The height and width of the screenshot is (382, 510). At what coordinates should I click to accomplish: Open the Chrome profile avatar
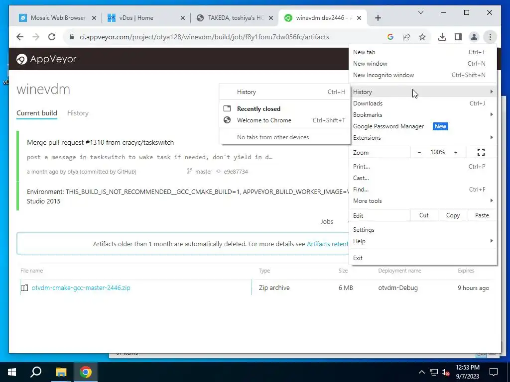(x=474, y=37)
